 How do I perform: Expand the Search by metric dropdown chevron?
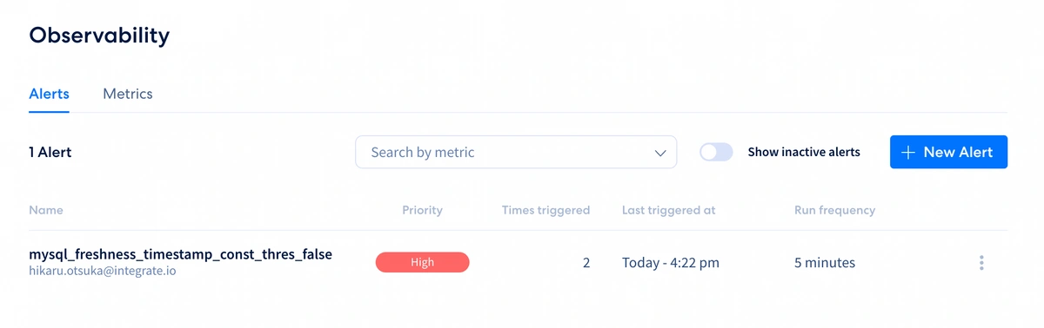[x=659, y=153]
